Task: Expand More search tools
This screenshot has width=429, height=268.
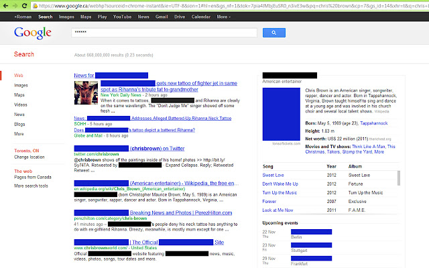Action: tap(31, 186)
